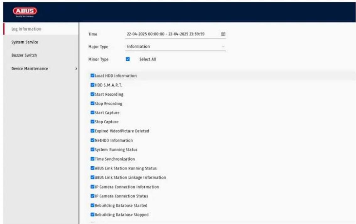Open the calendar date picker icon
356x224 pixels.
[x=223, y=34]
